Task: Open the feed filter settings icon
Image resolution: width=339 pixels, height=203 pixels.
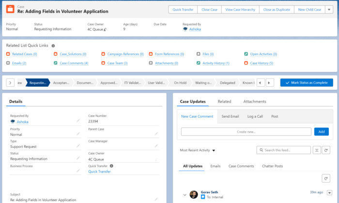Action: [x=317, y=150]
